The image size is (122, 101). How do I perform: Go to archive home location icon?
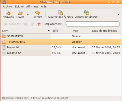(39, 24)
